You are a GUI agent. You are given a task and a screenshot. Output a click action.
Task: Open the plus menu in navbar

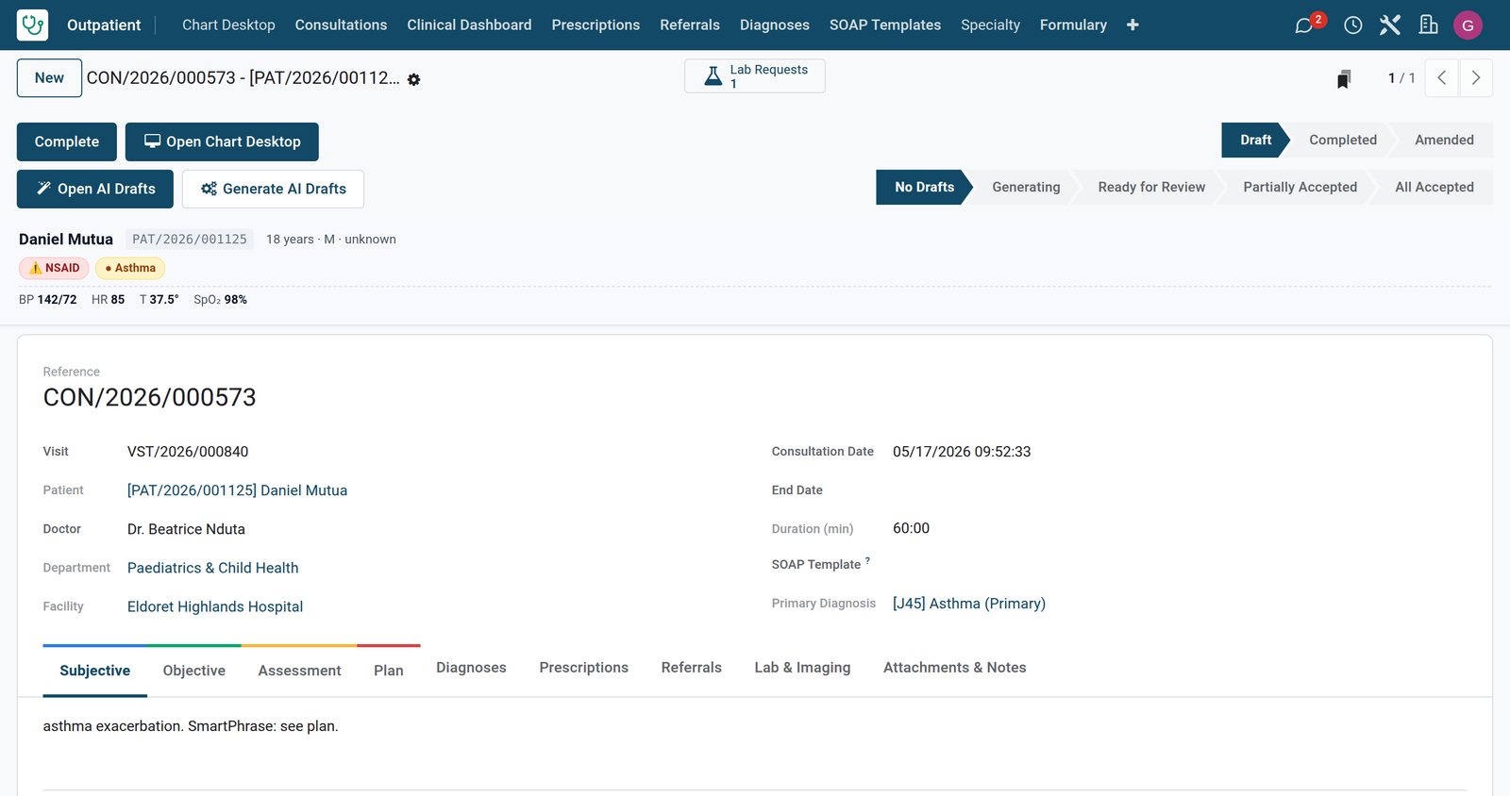tap(1132, 25)
